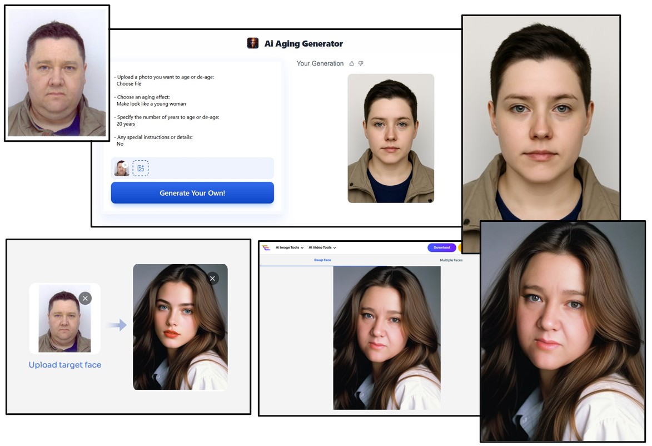
Task: Click the thumbs up icon beside Your Generation
Action: 352,63
